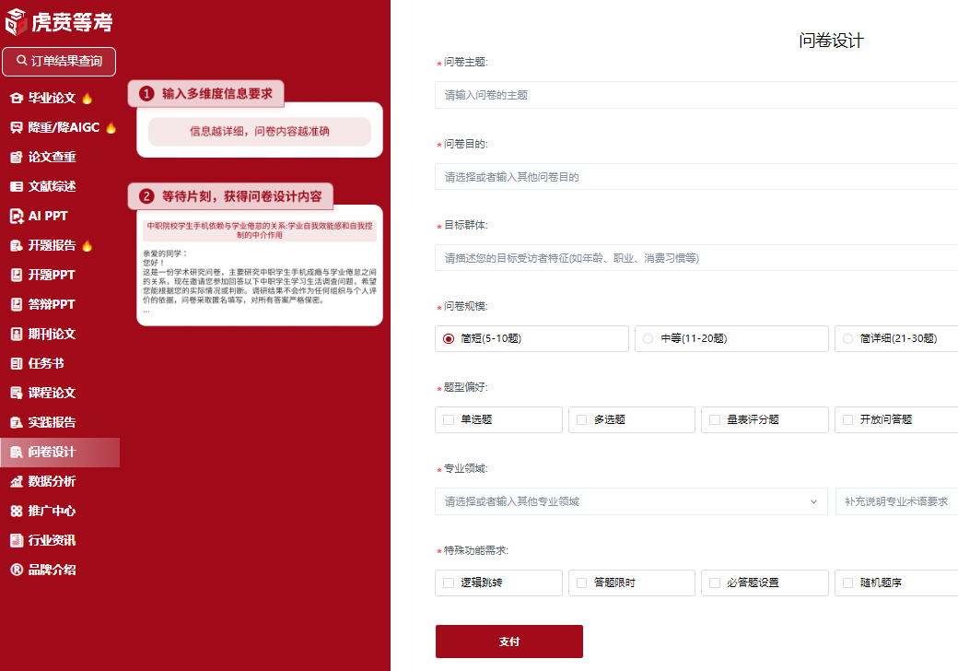Open 品牌介绍 link

coord(52,570)
